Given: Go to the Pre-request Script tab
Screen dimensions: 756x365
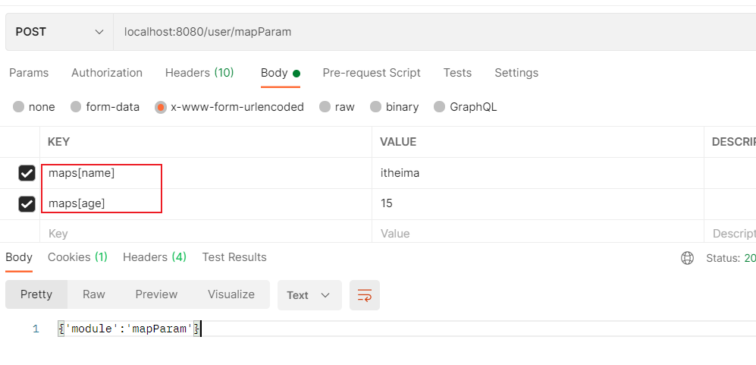Looking at the screenshot, I should (x=372, y=73).
